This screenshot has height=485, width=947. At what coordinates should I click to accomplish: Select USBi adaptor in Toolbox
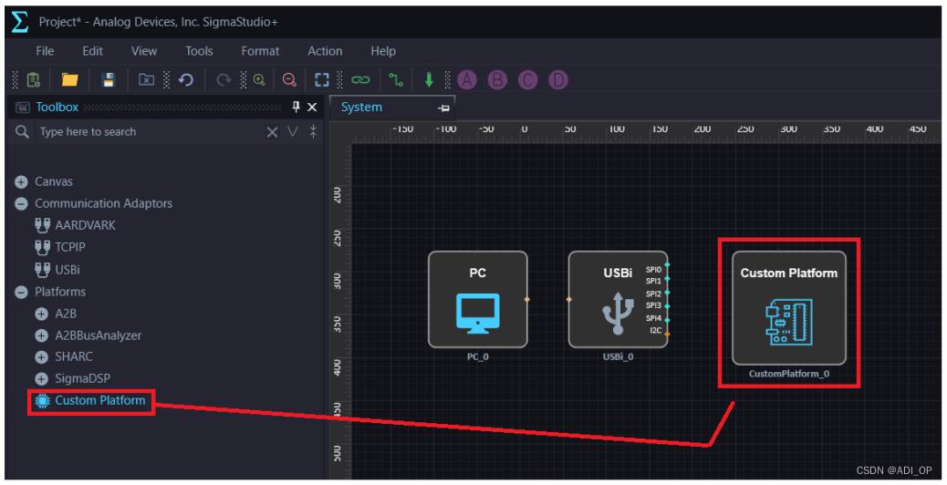click(57, 270)
